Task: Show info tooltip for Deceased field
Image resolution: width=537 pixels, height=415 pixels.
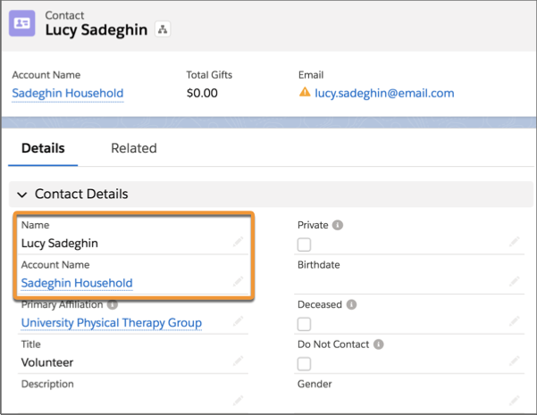Action: pyautogui.click(x=351, y=304)
